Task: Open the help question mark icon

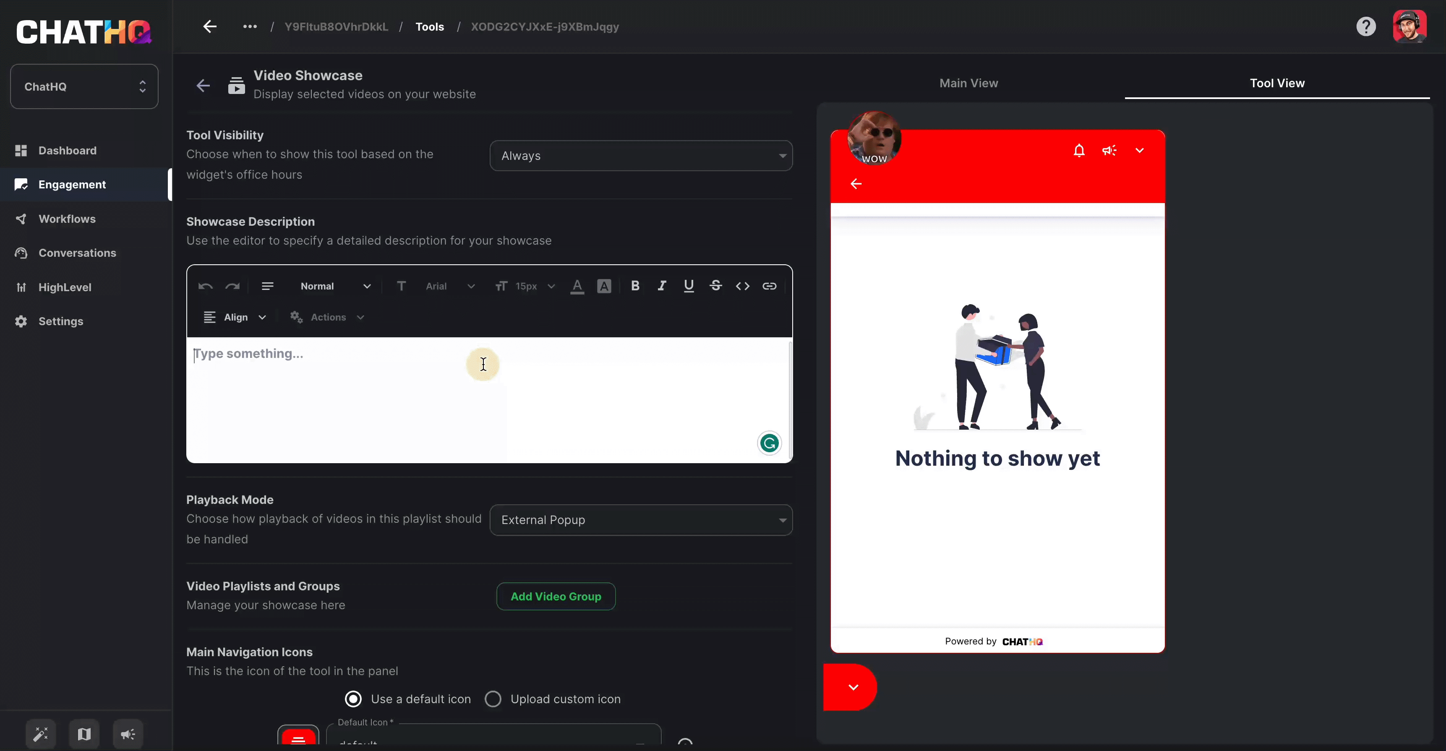Action: 1366,26
